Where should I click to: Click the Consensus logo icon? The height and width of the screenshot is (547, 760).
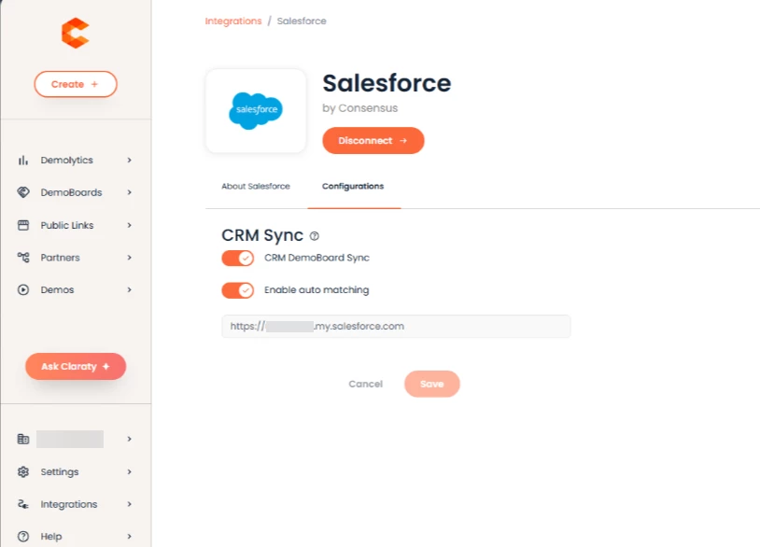pos(76,33)
